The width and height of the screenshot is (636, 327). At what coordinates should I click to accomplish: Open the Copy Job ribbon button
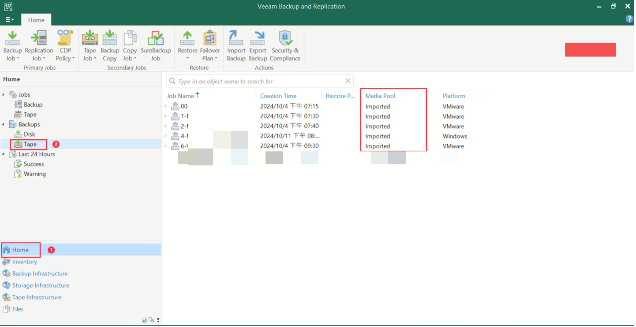(x=130, y=46)
